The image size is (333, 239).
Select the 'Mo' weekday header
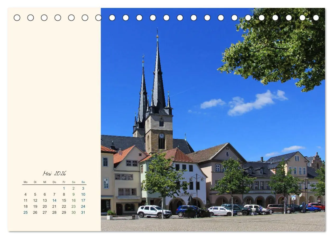coord(25,182)
